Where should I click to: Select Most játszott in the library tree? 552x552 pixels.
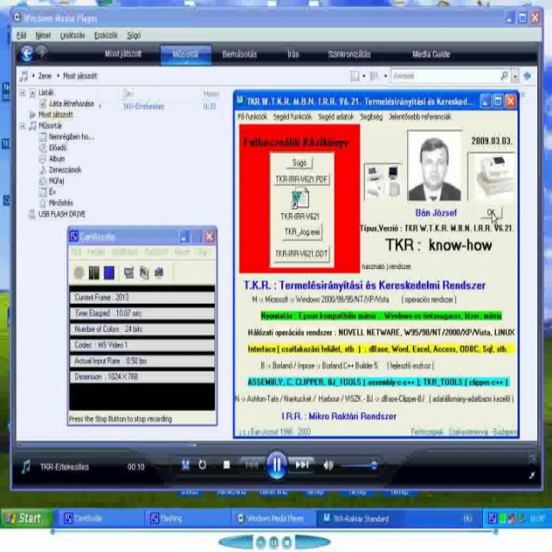point(55,115)
